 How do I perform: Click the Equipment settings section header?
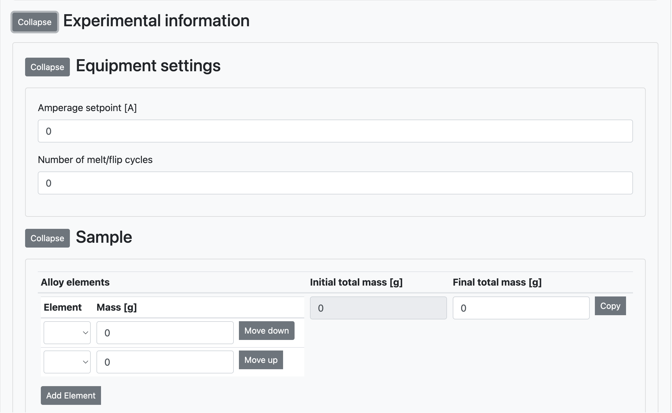click(148, 66)
